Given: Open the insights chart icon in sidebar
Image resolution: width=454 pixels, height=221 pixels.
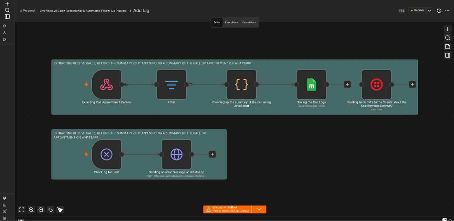Looking at the screenshot, I should click(x=4, y=205).
